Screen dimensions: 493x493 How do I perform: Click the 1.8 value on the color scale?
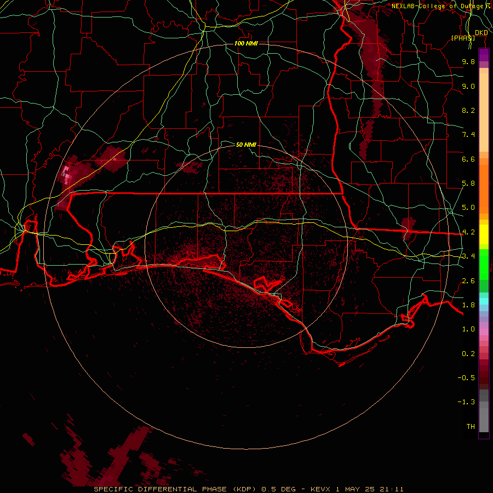pos(468,305)
